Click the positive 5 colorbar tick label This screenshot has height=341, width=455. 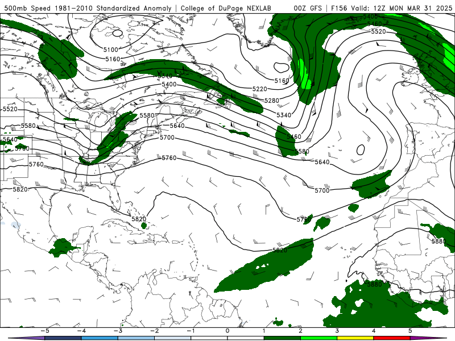coord(410,331)
